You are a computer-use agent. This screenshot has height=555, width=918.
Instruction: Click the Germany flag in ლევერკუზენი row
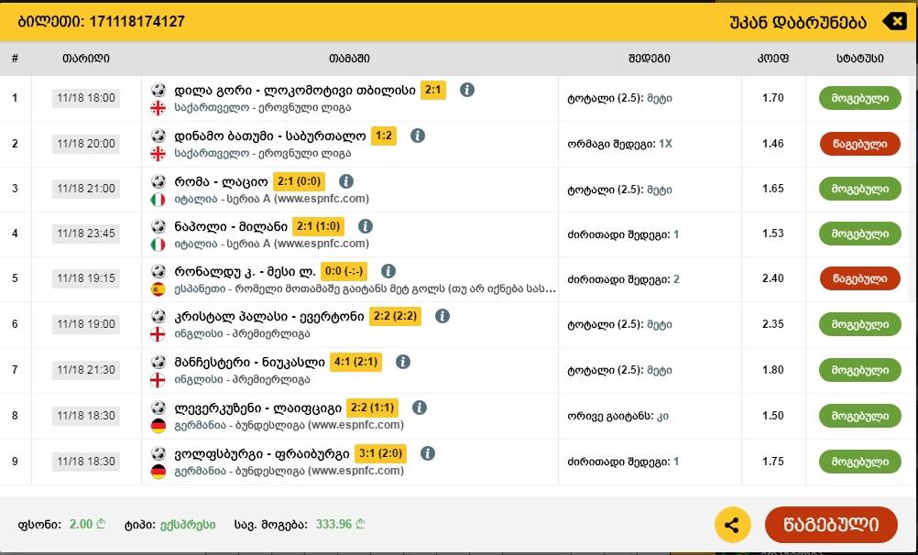coord(158,426)
